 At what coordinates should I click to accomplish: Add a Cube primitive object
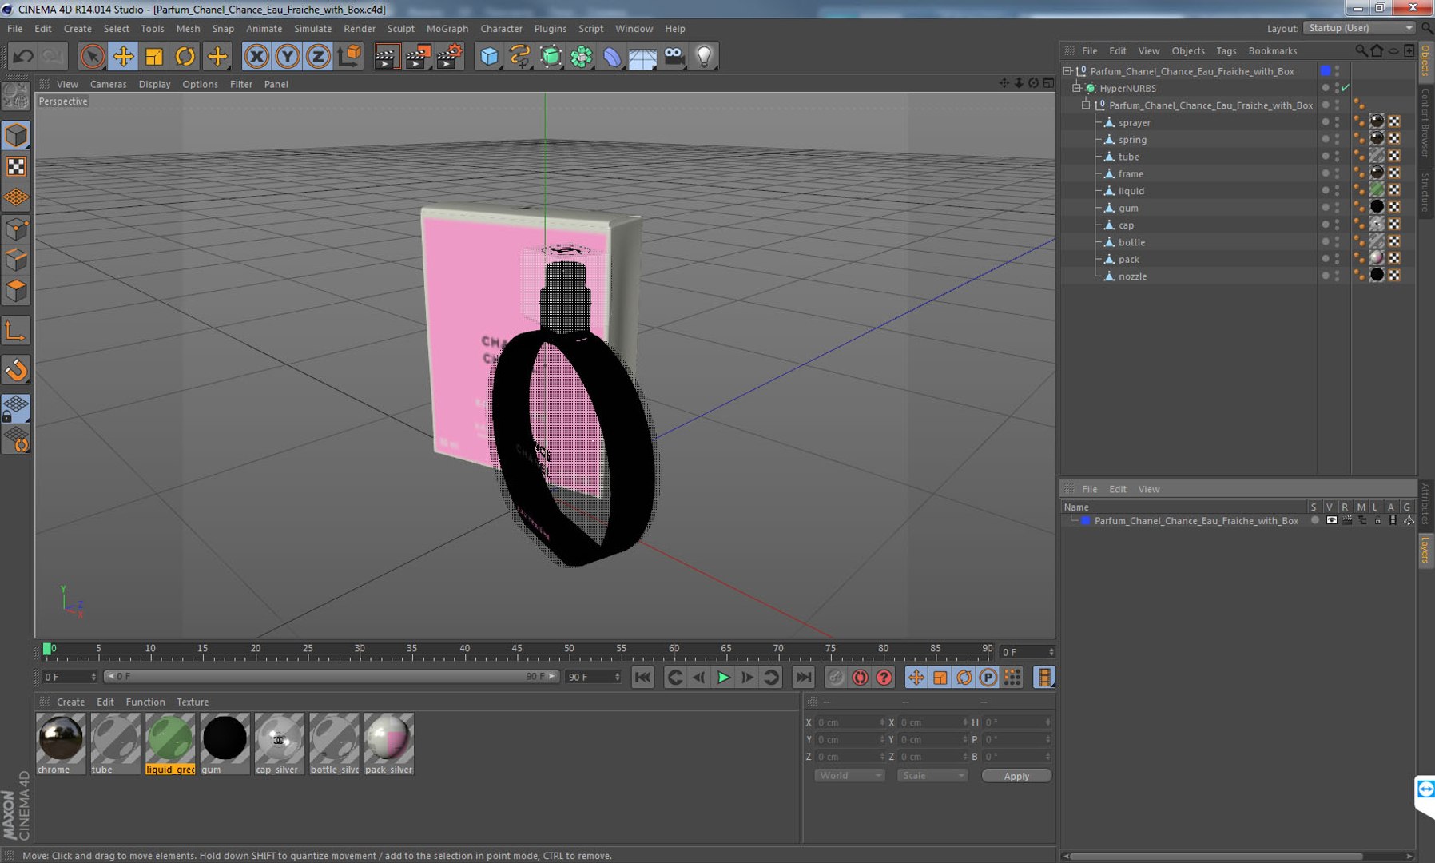point(489,56)
